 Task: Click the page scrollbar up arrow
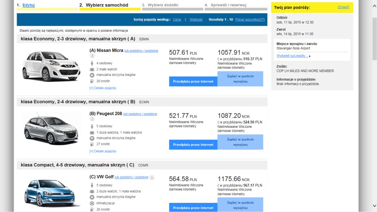point(374,6)
